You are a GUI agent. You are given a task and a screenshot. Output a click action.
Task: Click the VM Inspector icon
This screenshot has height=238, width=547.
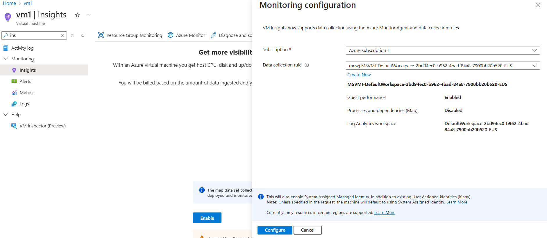pos(14,126)
